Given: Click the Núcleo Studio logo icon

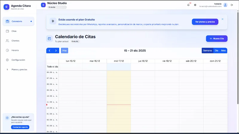Looking at the screenshot, I should coord(43,5).
